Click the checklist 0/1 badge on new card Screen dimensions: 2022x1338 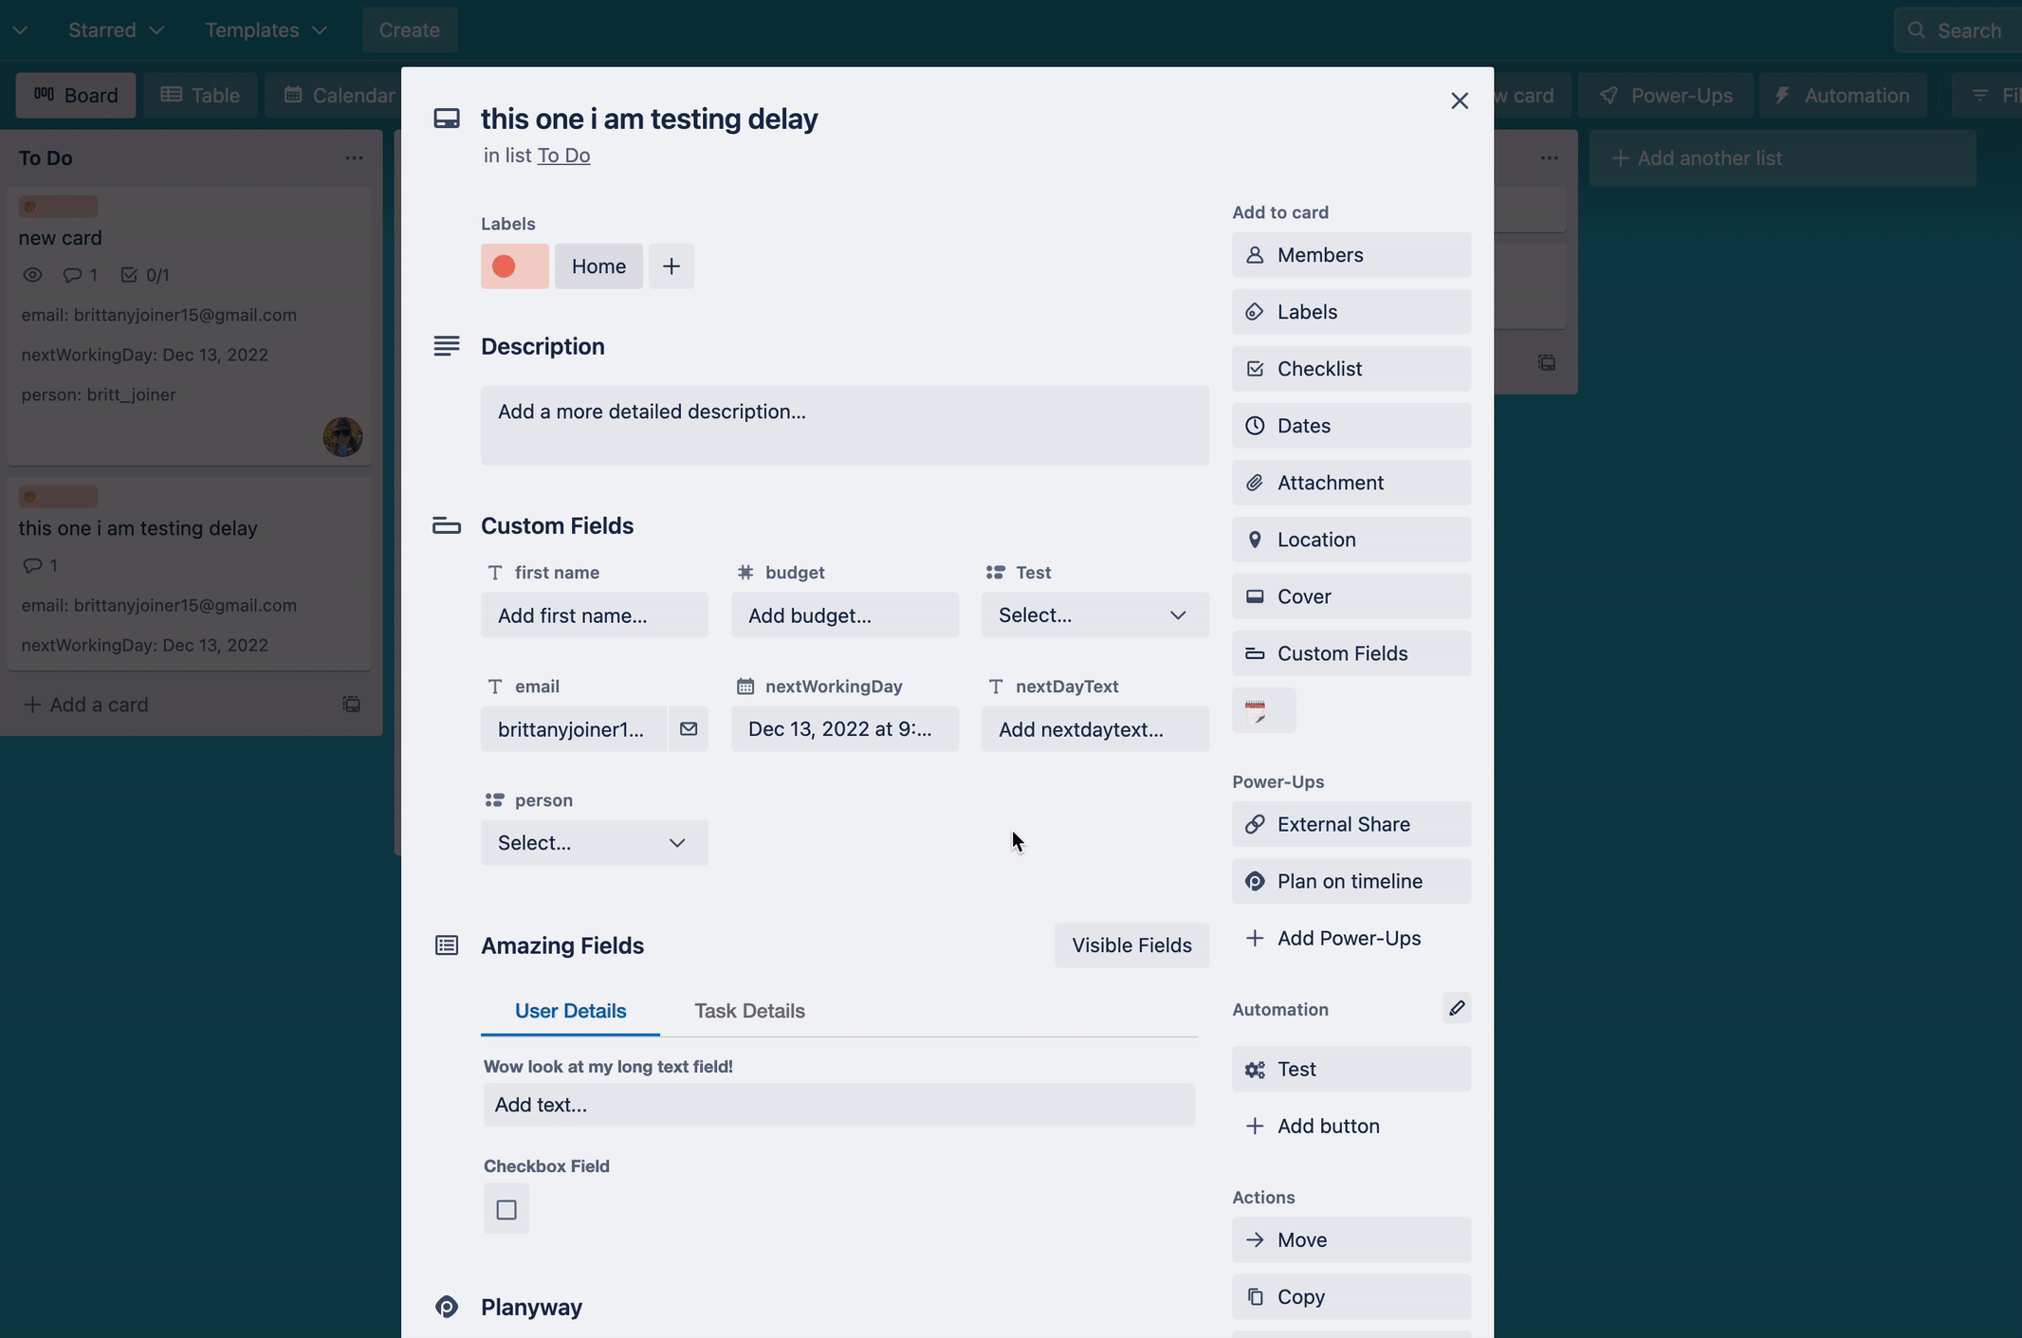[x=145, y=275]
